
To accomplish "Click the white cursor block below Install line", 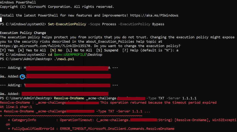I will click(1, 20).
